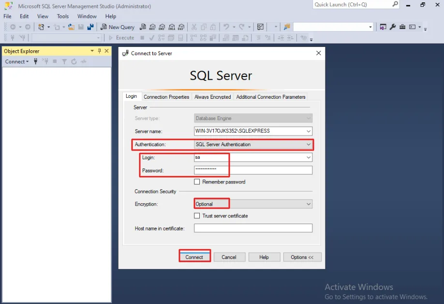Click the Cancel button

coord(229,257)
